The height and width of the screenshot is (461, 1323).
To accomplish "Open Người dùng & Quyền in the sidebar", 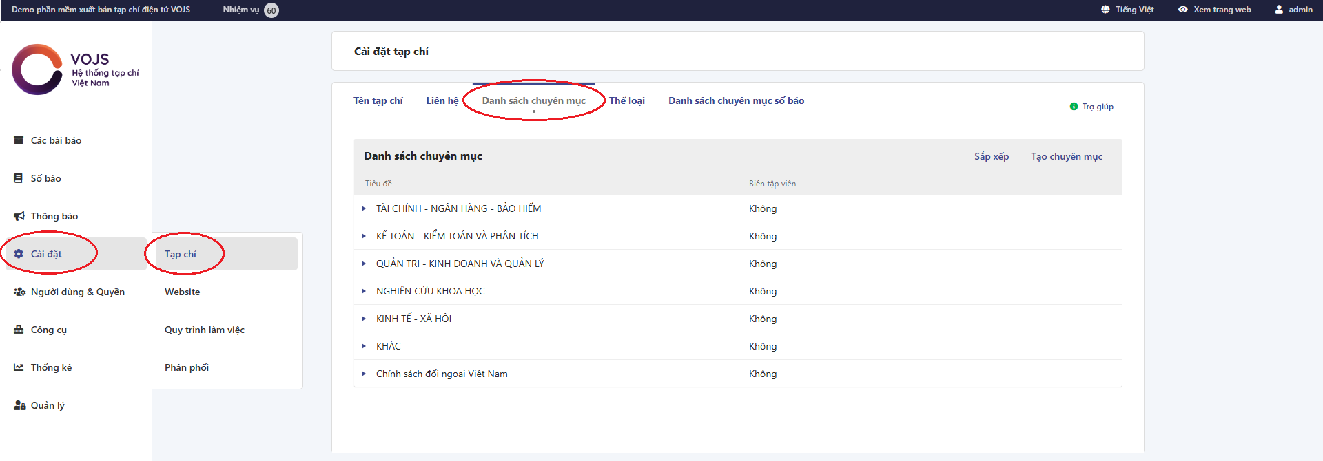I will [x=77, y=292].
